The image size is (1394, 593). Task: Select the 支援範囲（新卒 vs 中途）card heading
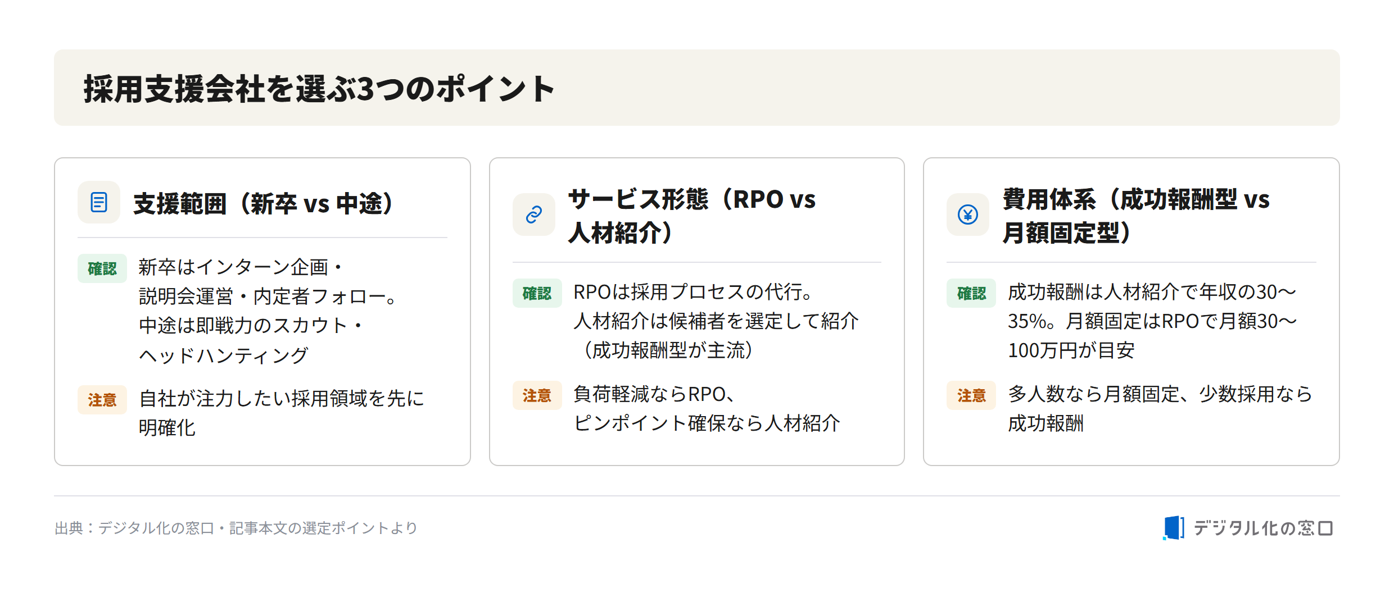[x=263, y=203]
